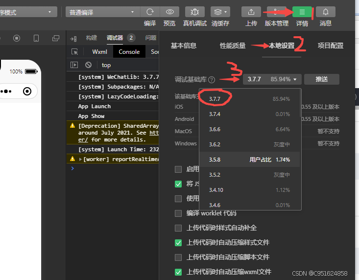Click the version list scrollbar

click(300, 103)
